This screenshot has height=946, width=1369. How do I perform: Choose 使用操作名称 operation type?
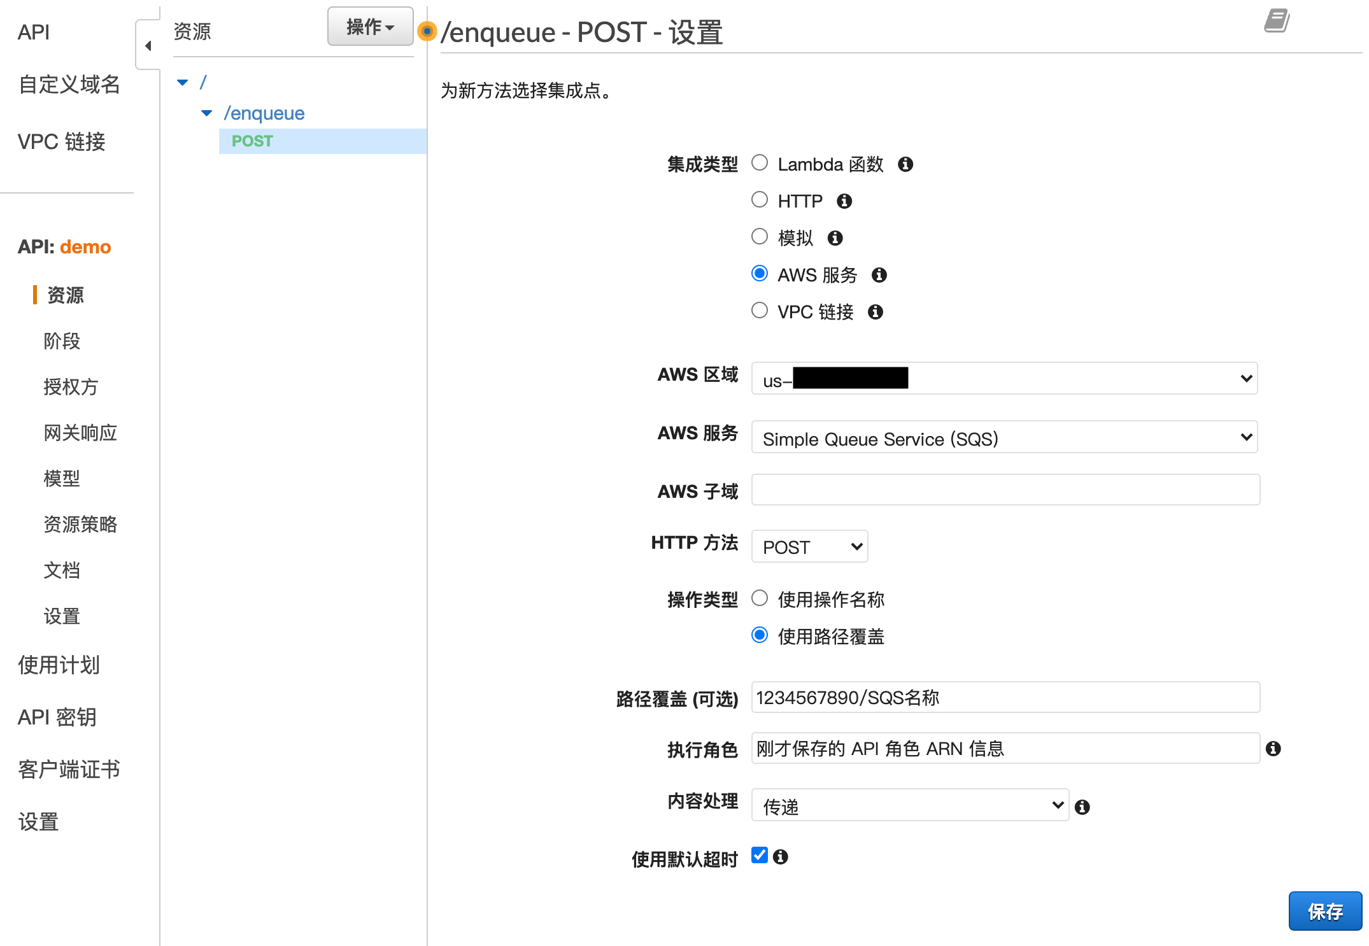(760, 598)
